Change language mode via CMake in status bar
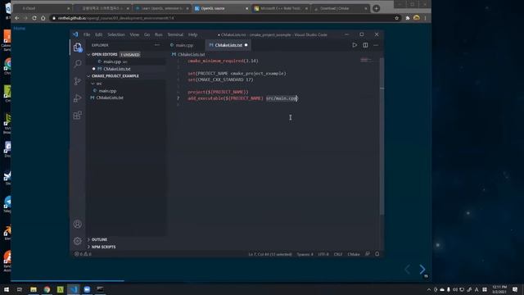Image resolution: width=524 pixels, height=295 pixels. (x=354, y=254)
